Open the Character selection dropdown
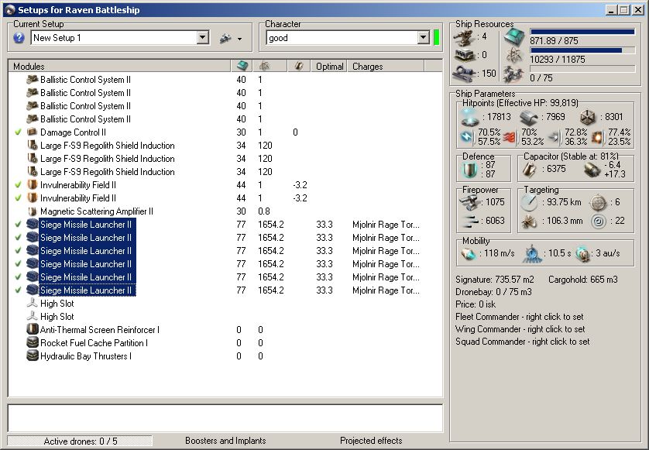This screenshot has height=450, width=649. pos(424,37)
